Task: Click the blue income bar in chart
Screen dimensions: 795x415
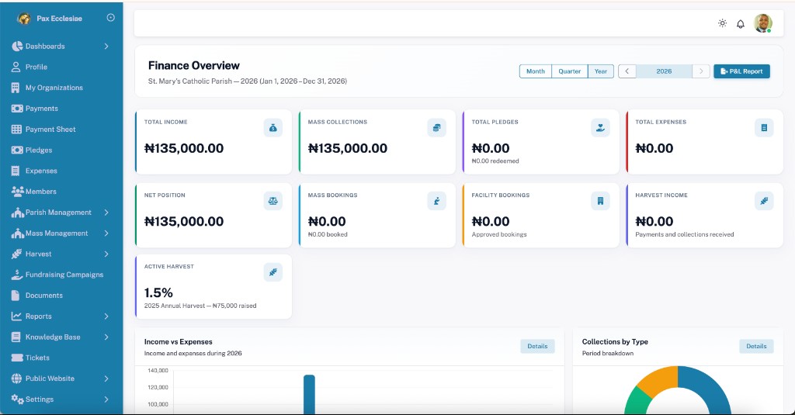Action: [309, 395]
